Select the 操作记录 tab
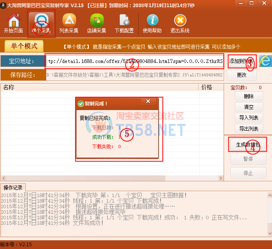Image resolution: width=272 pixels, height=249 pixels. pos(13,188)
